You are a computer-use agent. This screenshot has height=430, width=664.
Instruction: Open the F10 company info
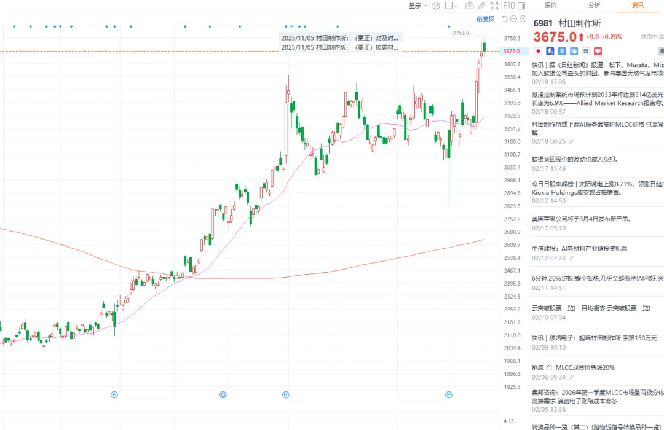pos(510,6)
